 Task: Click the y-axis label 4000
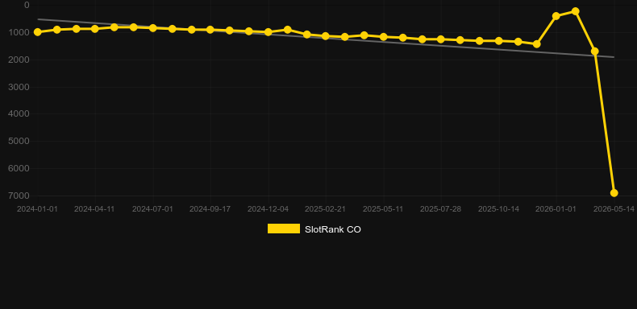(x=19, y=114)
